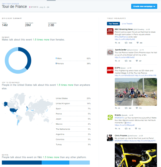This screenshot has width=161, height=167.
Task: Reply to the BBC Breaking News tweet
Action: coord(116,43)
